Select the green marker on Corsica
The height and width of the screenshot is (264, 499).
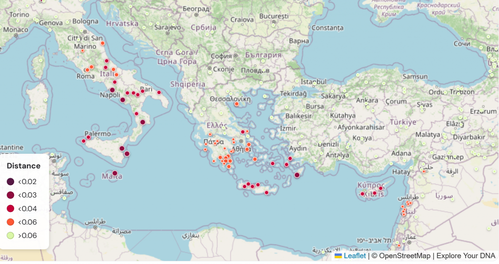tap(41, 60)
